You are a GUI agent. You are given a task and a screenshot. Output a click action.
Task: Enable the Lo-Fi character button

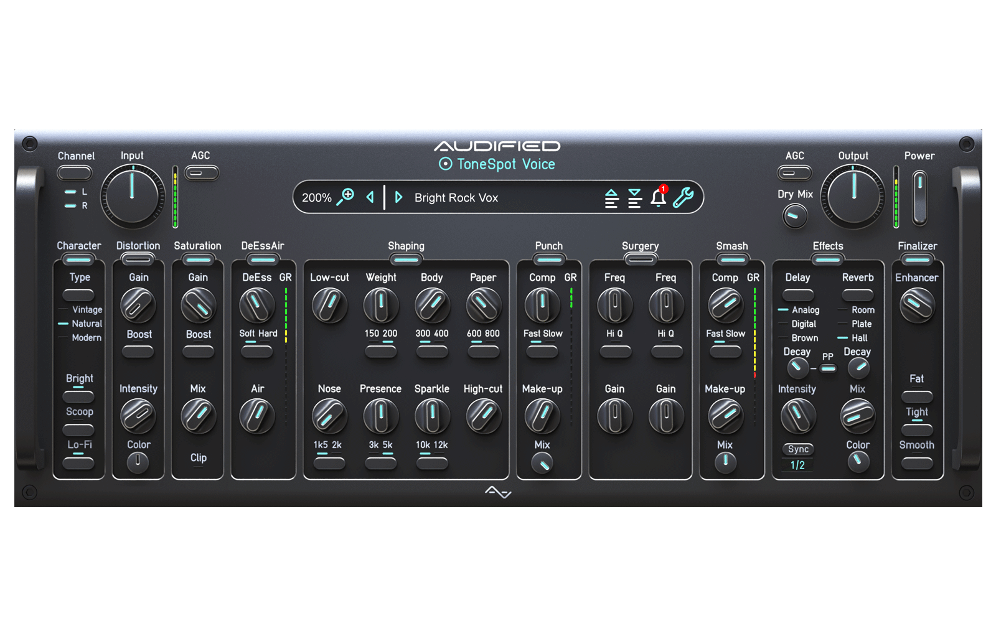point(78,462)
